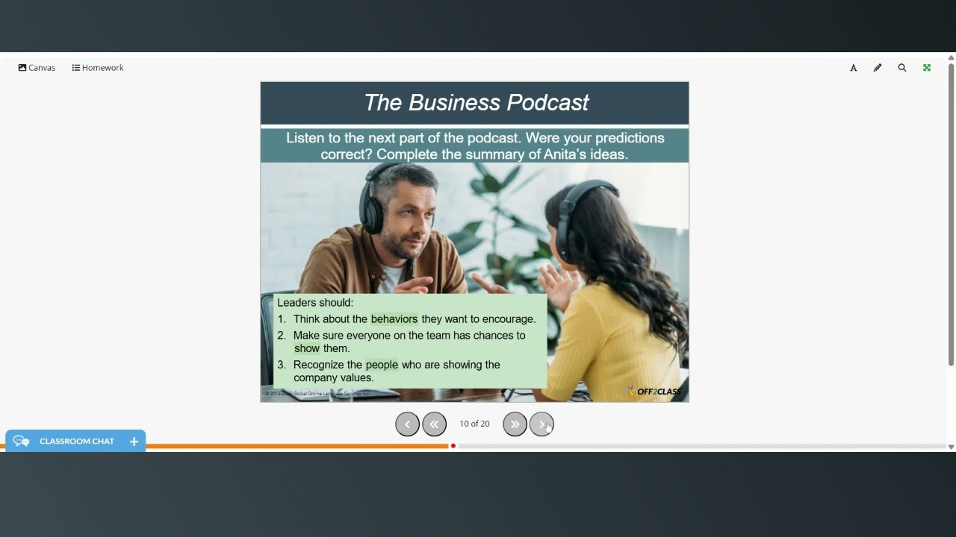
Task: Click the OFF2CLASS logo on slide
Action: tap(653, 391)
